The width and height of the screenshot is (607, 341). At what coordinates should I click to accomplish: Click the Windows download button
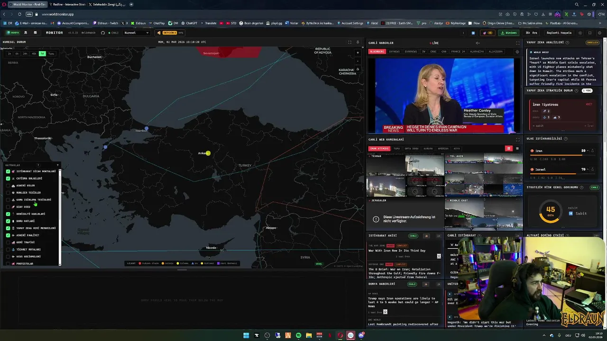pos(509,33)
